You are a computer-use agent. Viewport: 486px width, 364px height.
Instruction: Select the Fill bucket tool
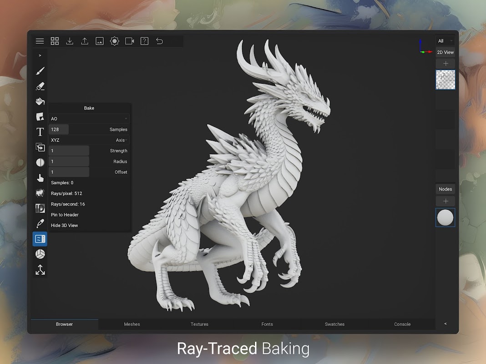click(40, 101)
